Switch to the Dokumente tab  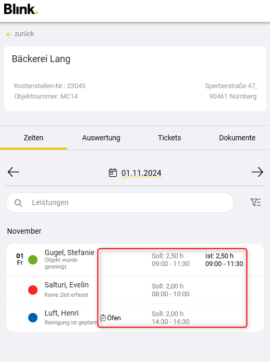click(x=237, y=138)
